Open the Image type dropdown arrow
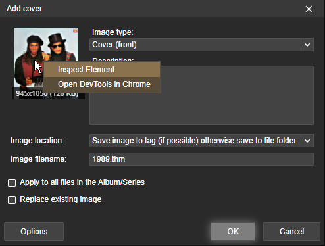Viewport: 325px width, 246px height. click(307, 45)
